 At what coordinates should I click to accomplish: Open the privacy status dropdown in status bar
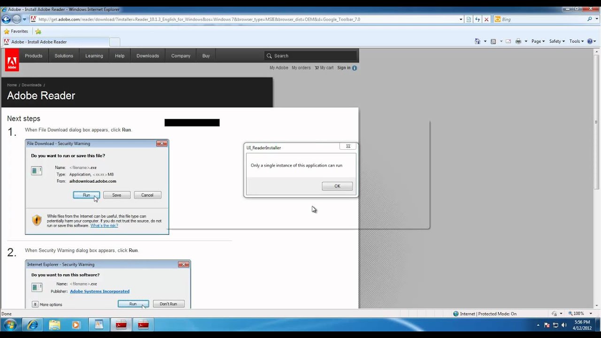point(560,314)
